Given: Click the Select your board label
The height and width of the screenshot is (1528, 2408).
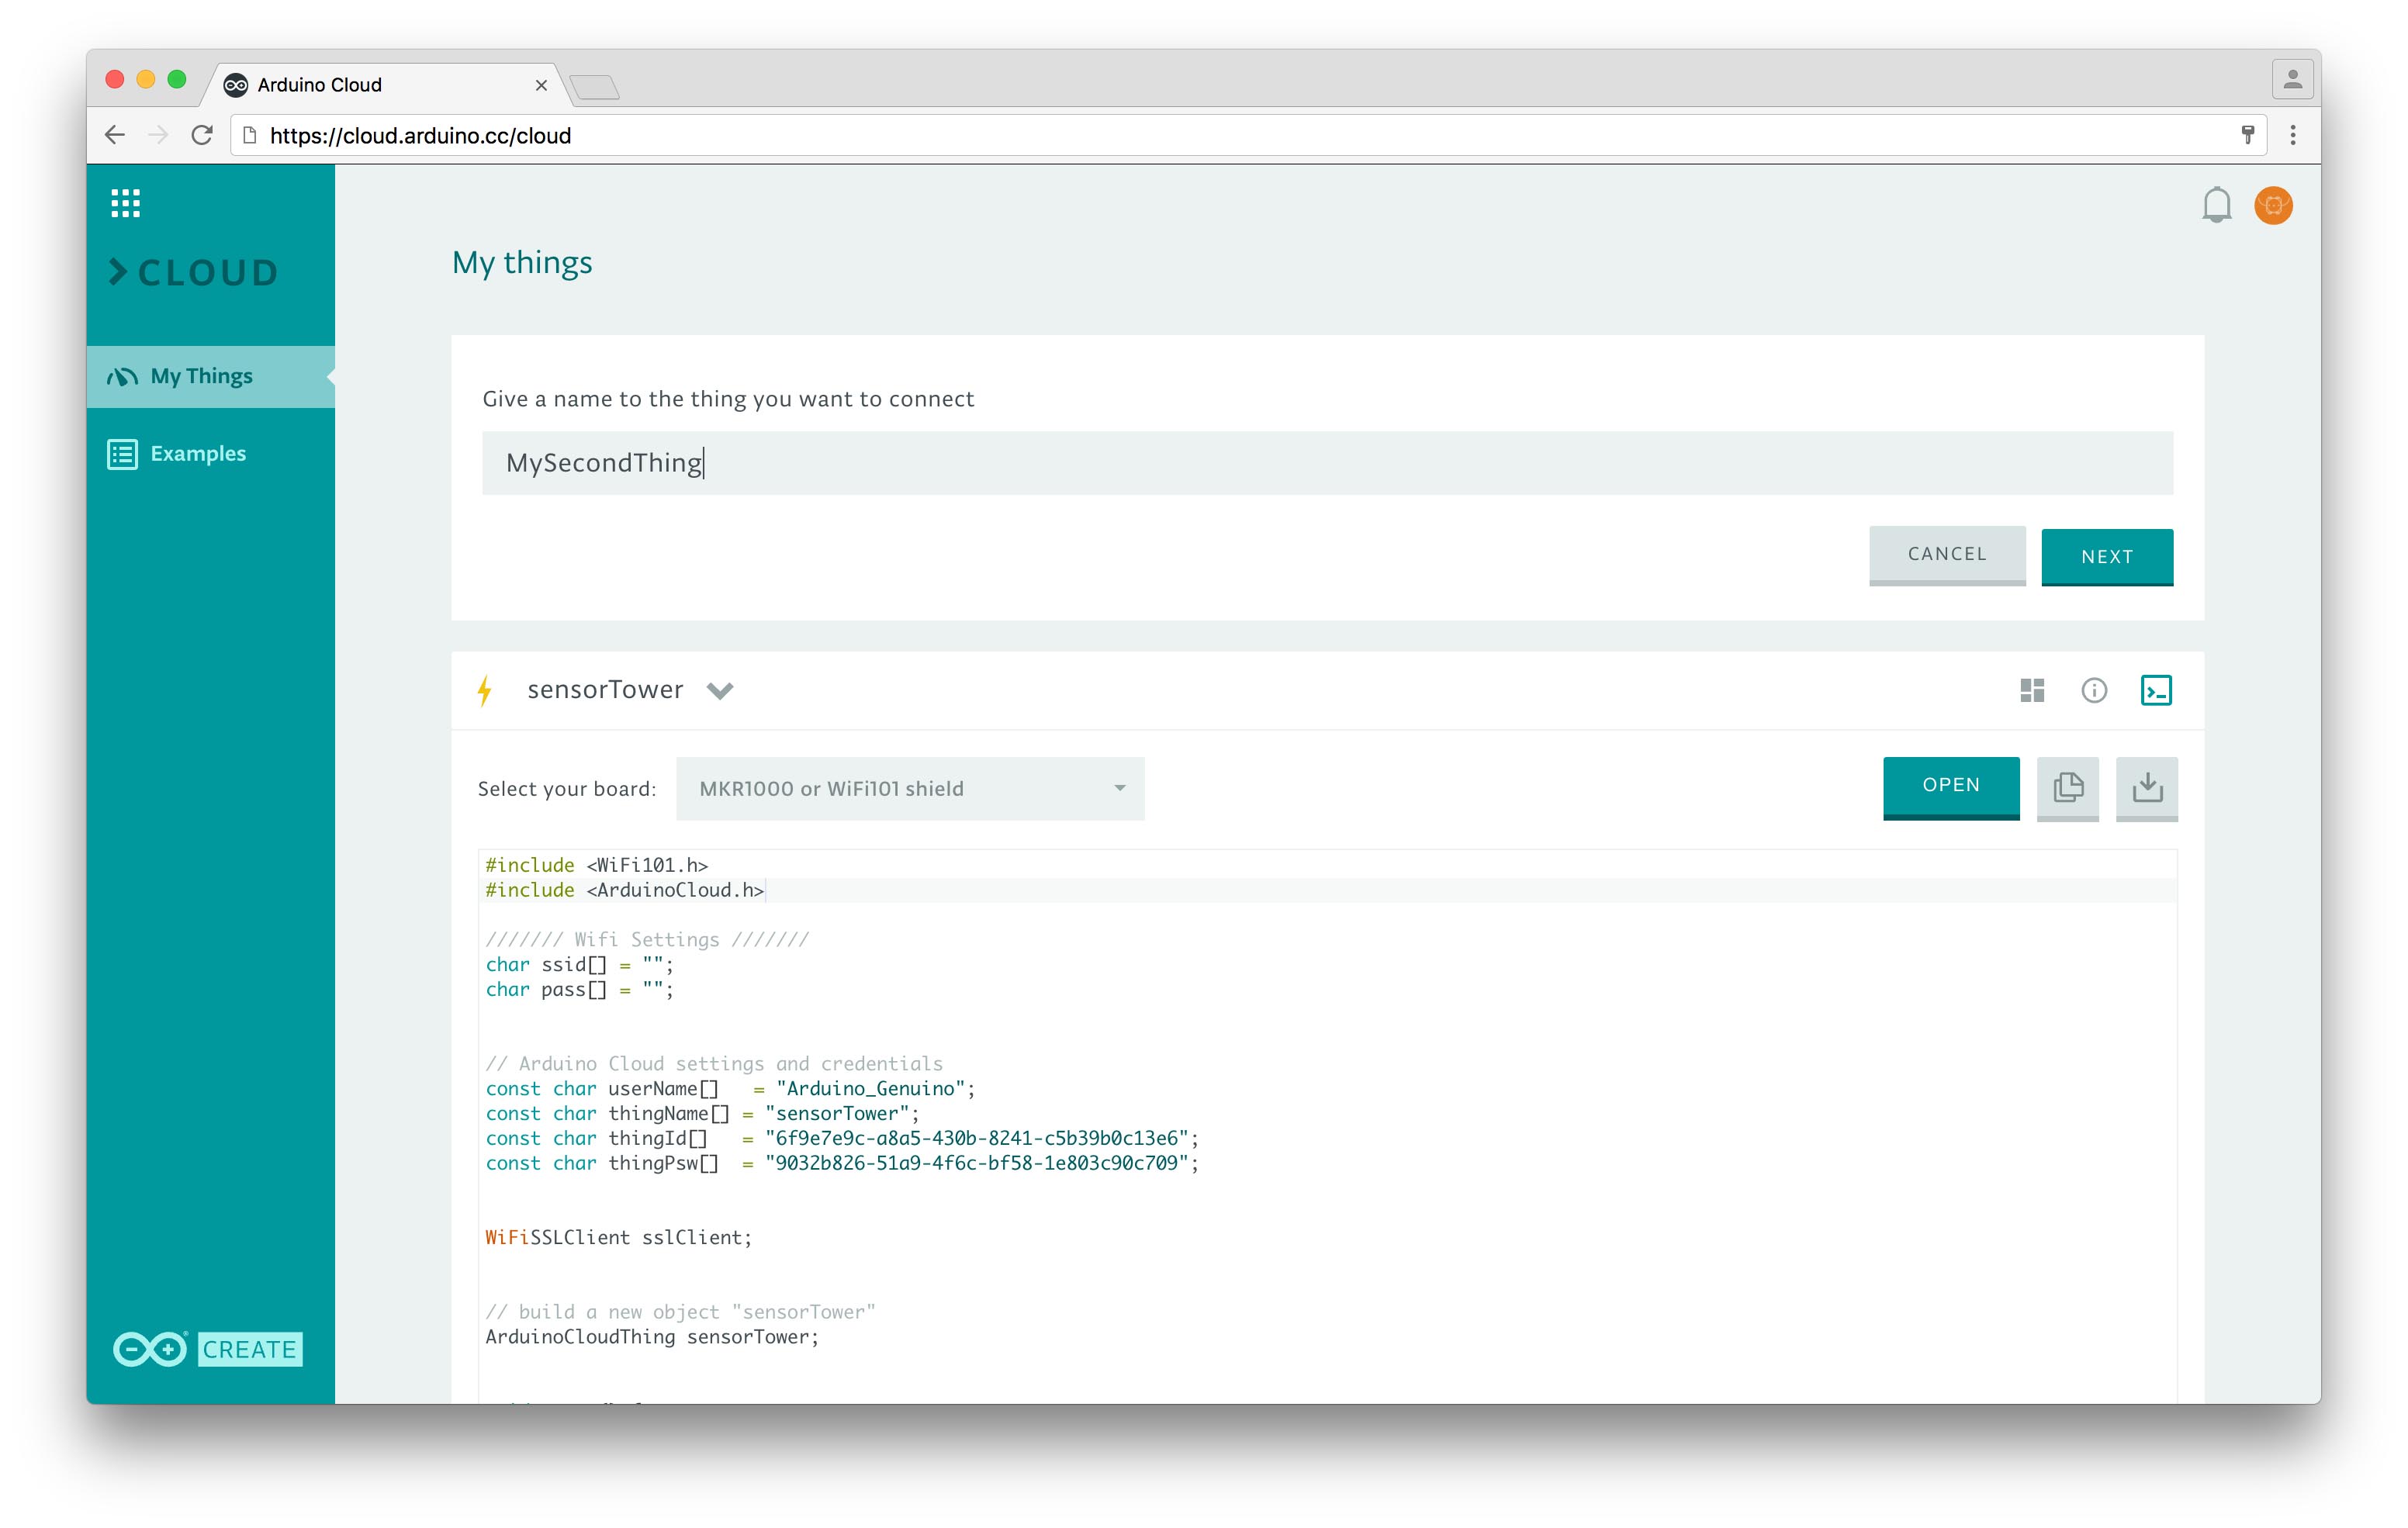Looking at the screenshot, I should [x=567, y=789].
